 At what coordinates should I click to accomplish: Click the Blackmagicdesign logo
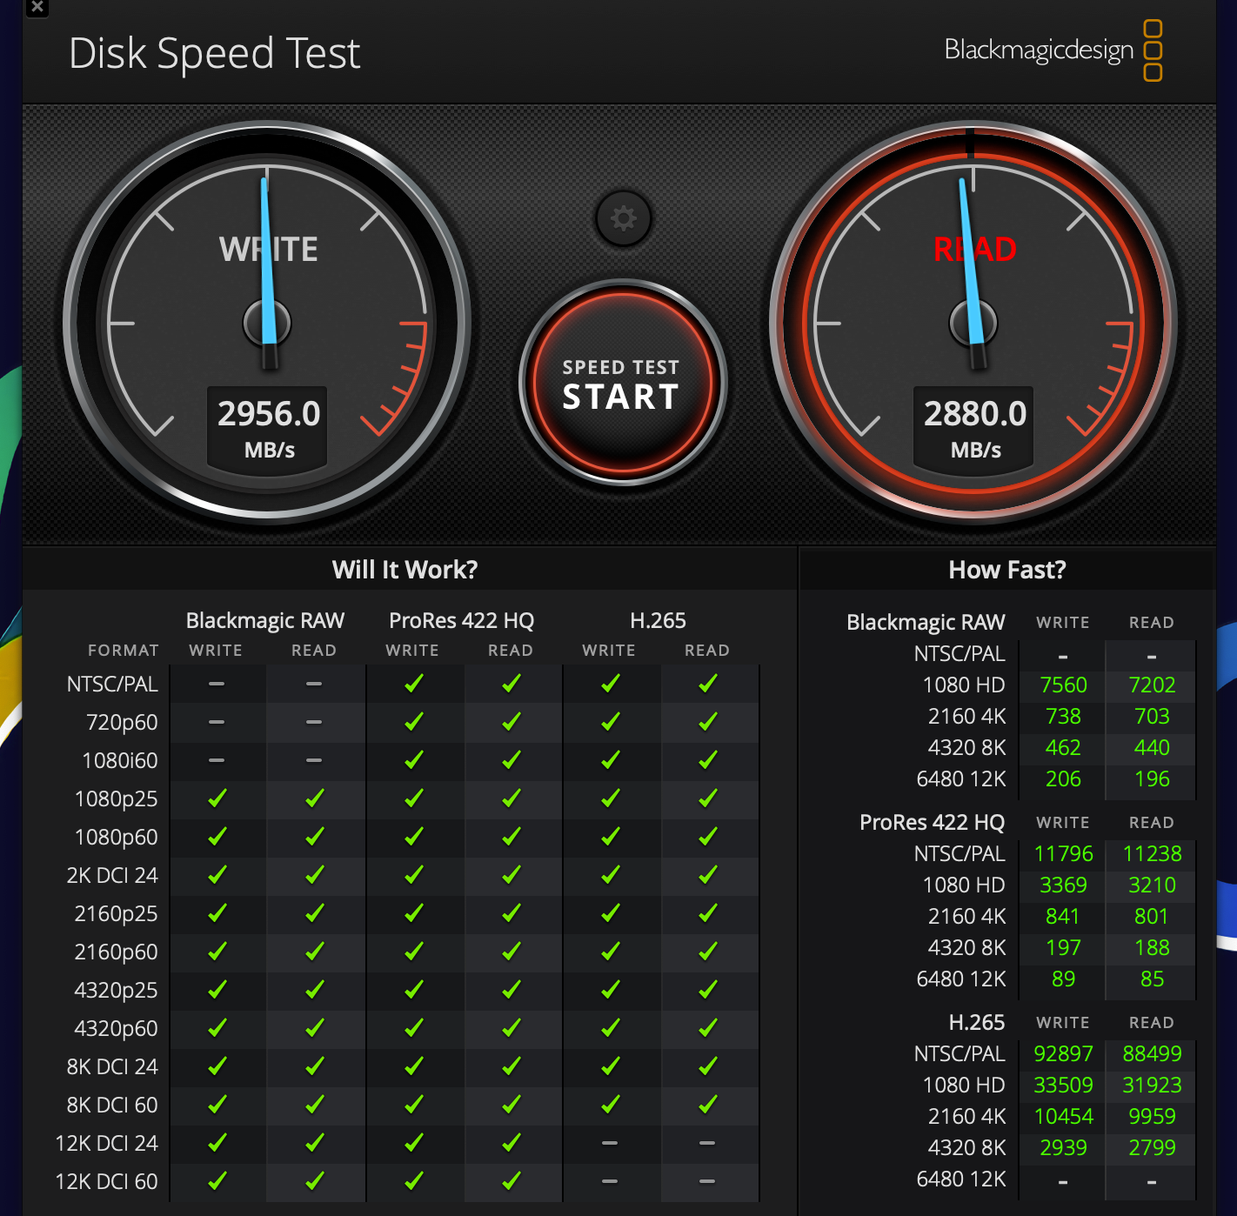(1053, 50)
